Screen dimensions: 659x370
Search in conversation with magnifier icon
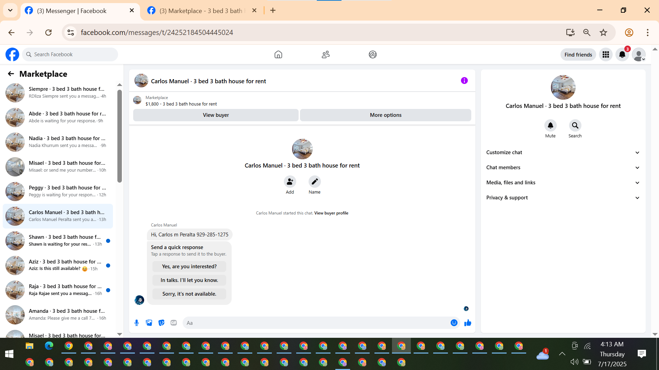click(x=575, y=125)
